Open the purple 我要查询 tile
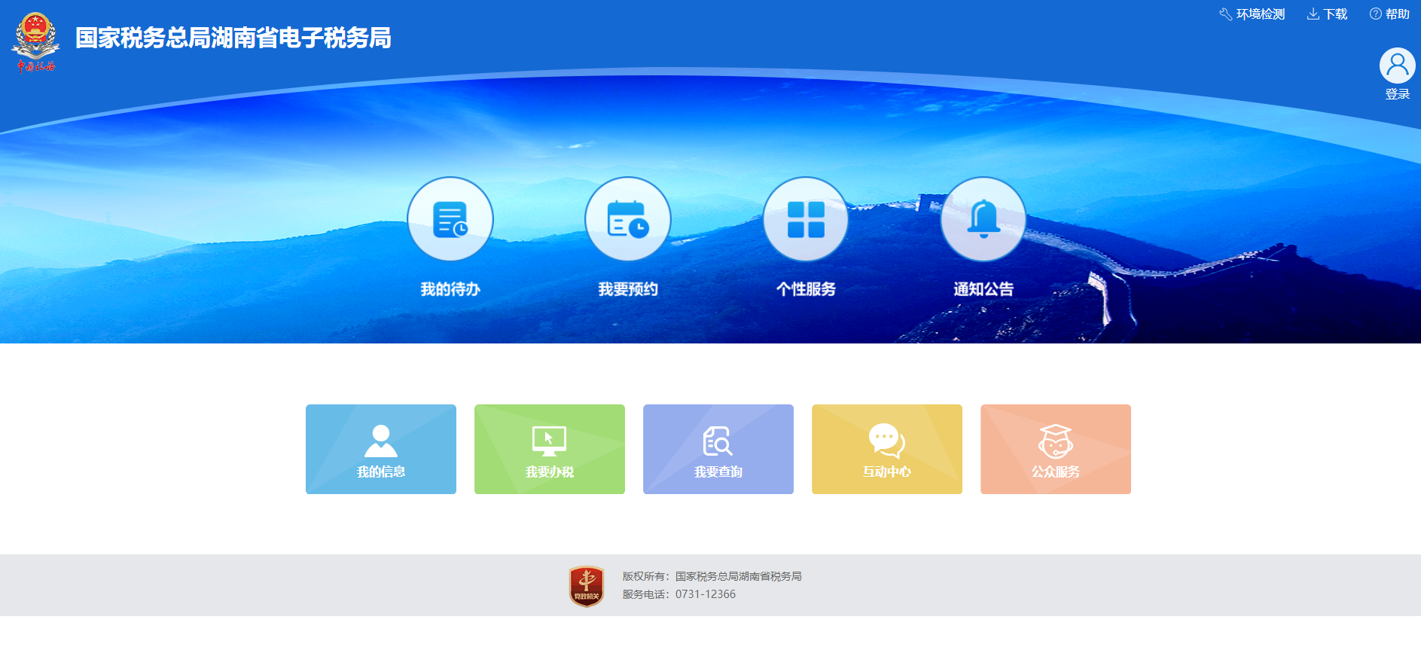 718,449
